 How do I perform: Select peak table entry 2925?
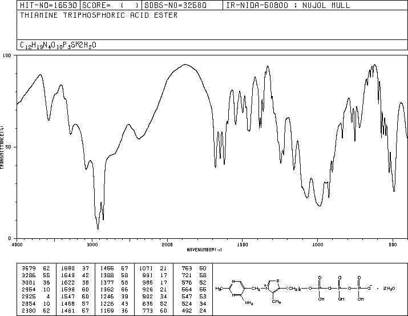tap(29, 297)
